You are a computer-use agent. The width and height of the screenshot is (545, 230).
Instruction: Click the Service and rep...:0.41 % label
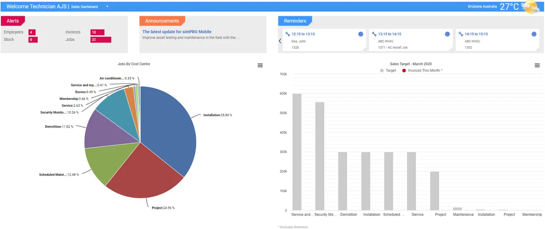coord(89,85)
